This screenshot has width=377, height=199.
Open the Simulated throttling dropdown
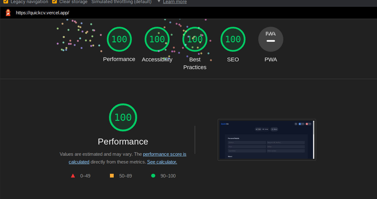pyautogui.click(x=121, y=2)
